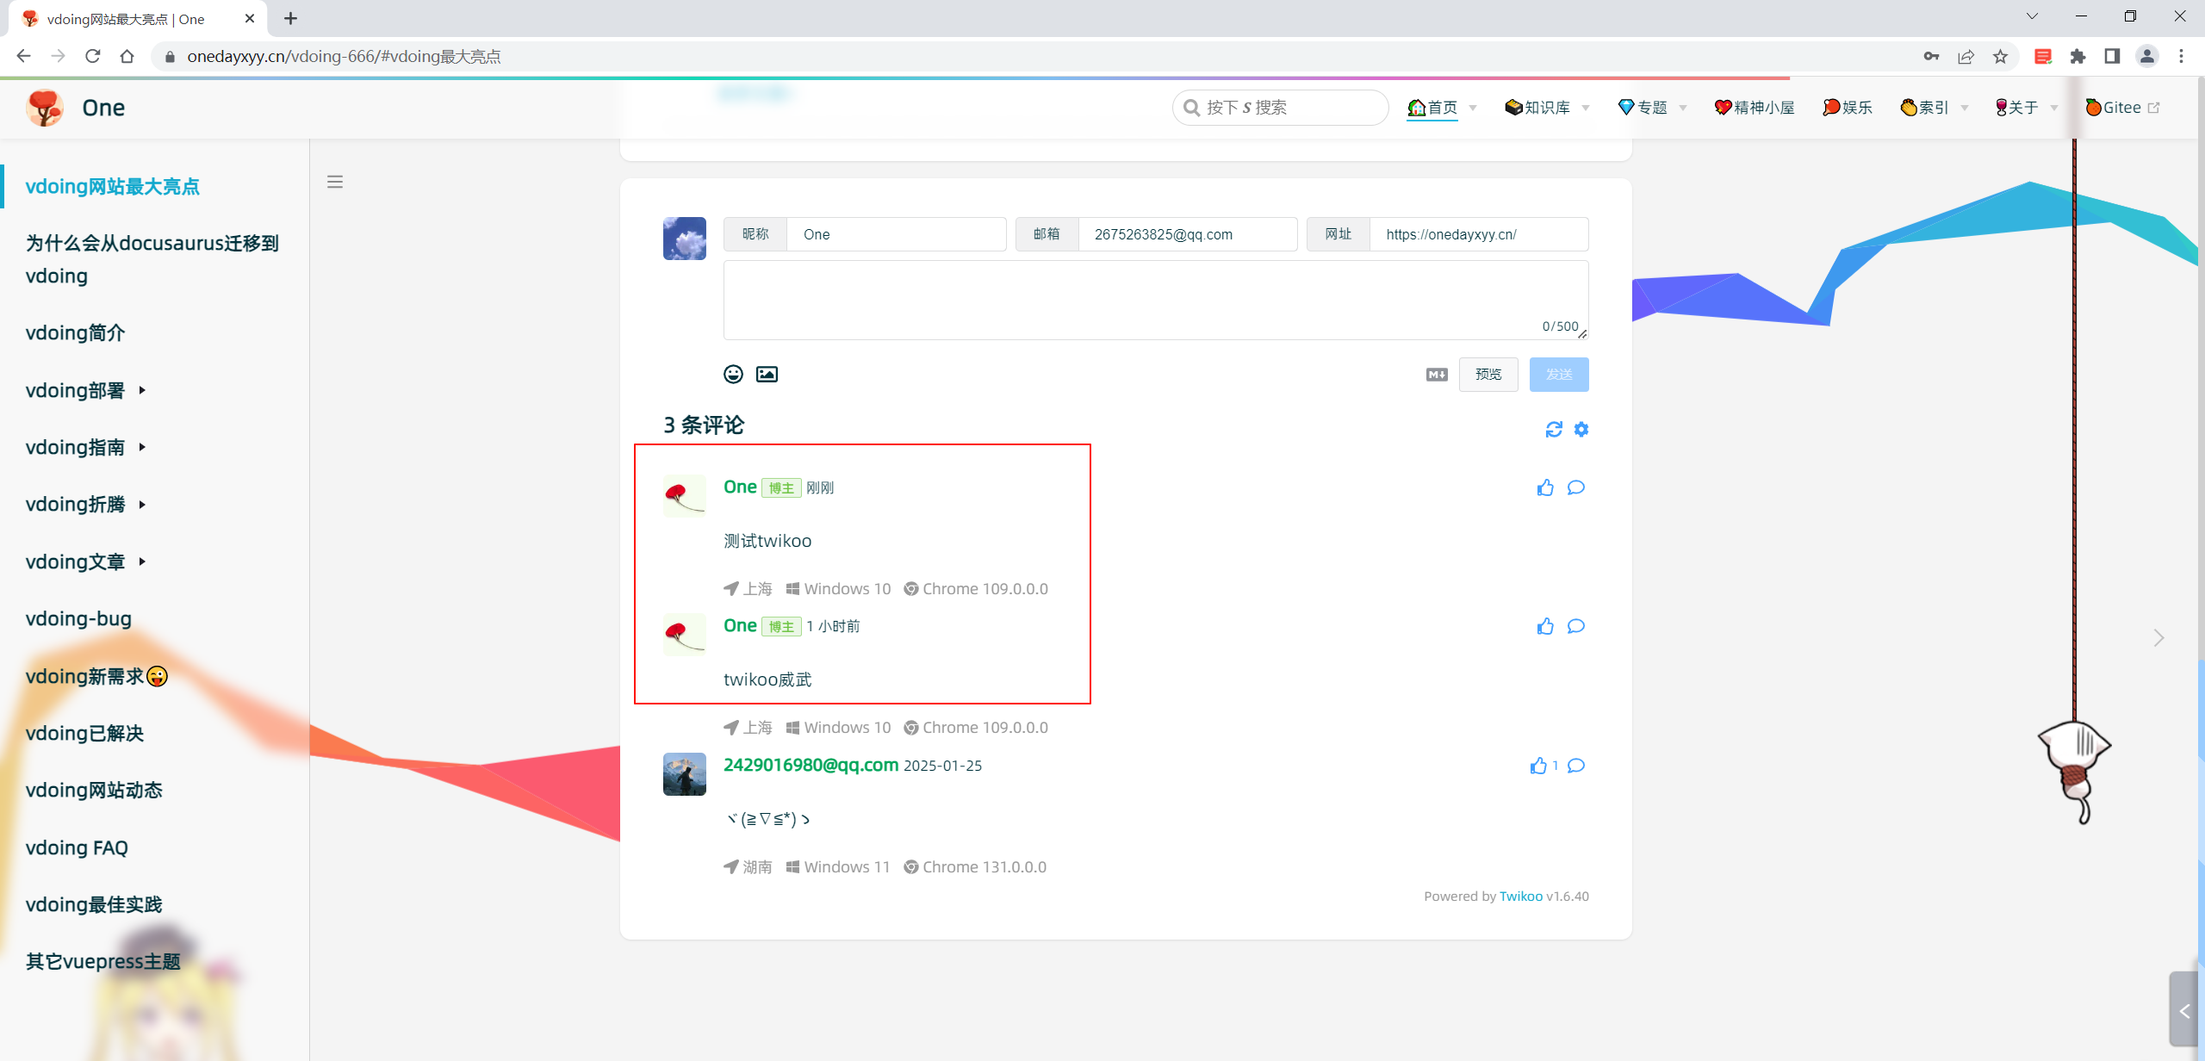
Task: Go to browser home page
Action: pyautogui.click(x=127, y=56)
